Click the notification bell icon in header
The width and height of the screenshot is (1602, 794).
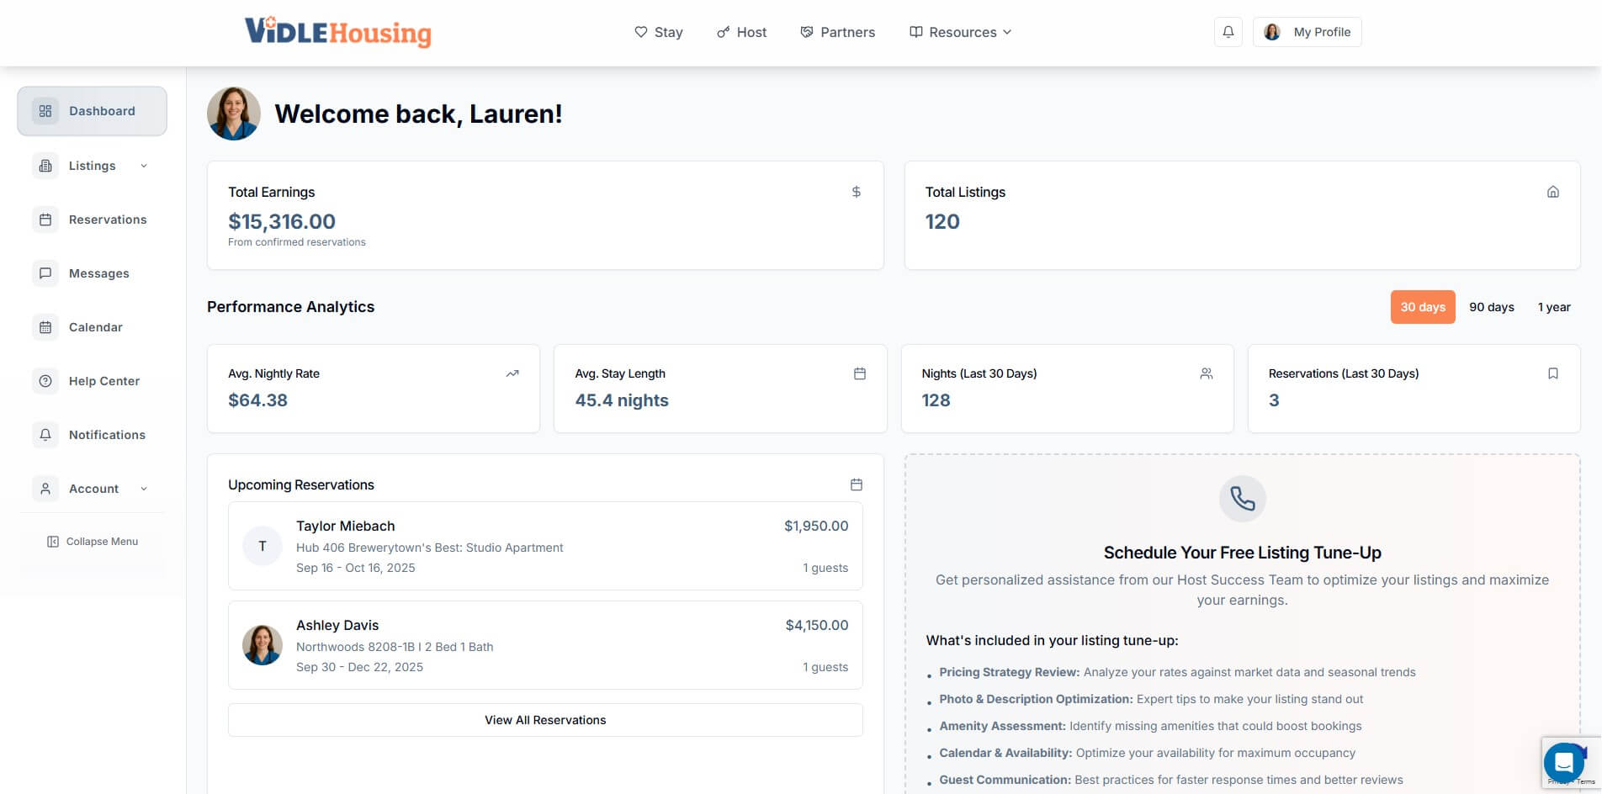click(1228, 32)
